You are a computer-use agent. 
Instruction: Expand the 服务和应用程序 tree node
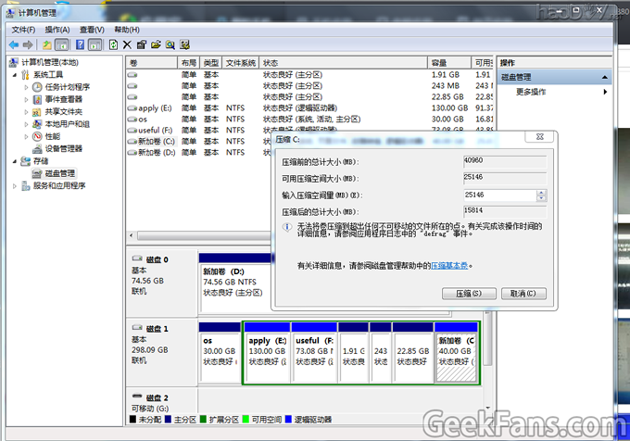pyautogui.click(x=15, y=185)
